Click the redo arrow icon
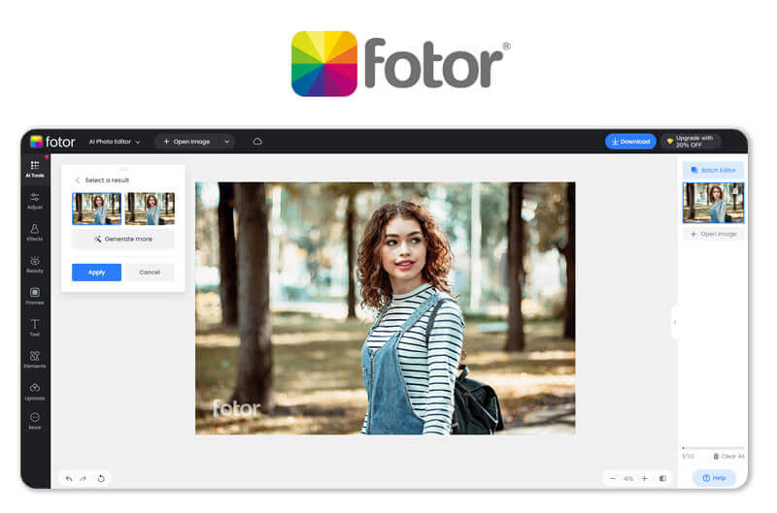 pos(84,478)
